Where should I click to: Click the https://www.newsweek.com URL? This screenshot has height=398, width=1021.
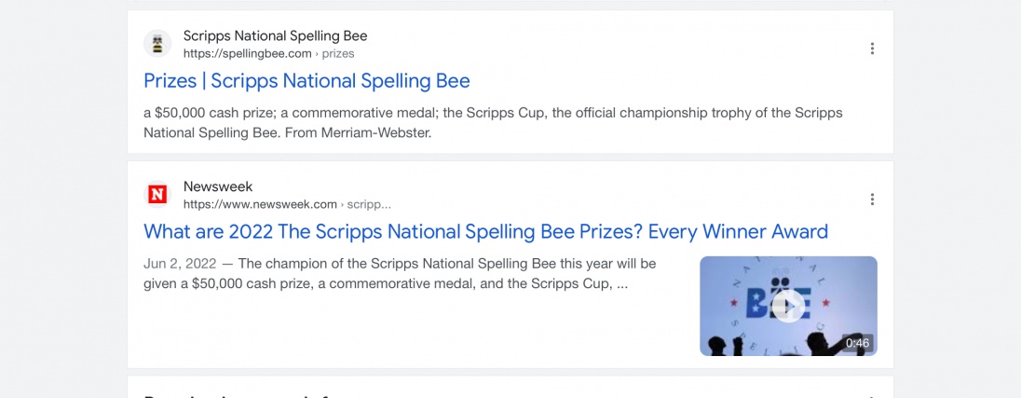point(260,204)
